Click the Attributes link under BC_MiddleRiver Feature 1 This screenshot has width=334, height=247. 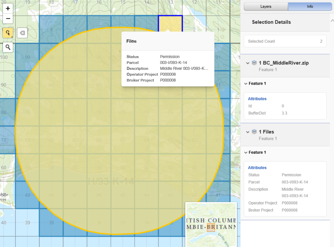[257, 99]
